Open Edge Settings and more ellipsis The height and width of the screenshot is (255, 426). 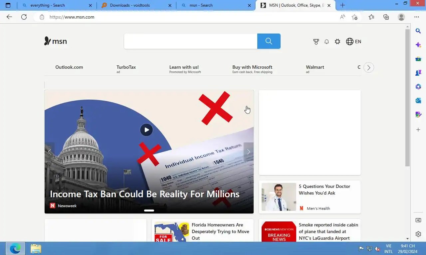(417, 17)
